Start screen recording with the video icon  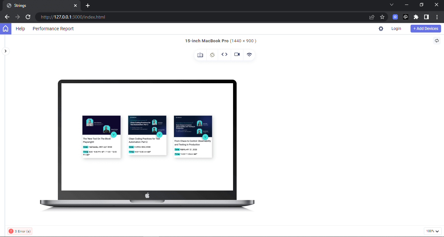click(237, 55)
